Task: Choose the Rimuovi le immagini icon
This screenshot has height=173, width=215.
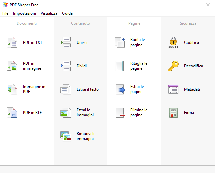Action: tap(66, 136)
